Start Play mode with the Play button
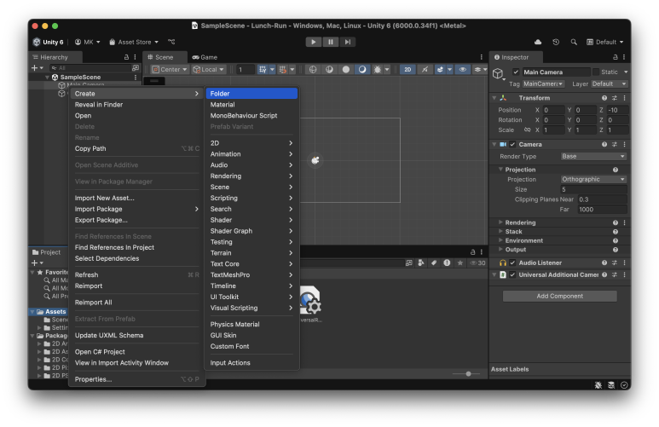The image size is (659, 427). (x=313, y=42)
